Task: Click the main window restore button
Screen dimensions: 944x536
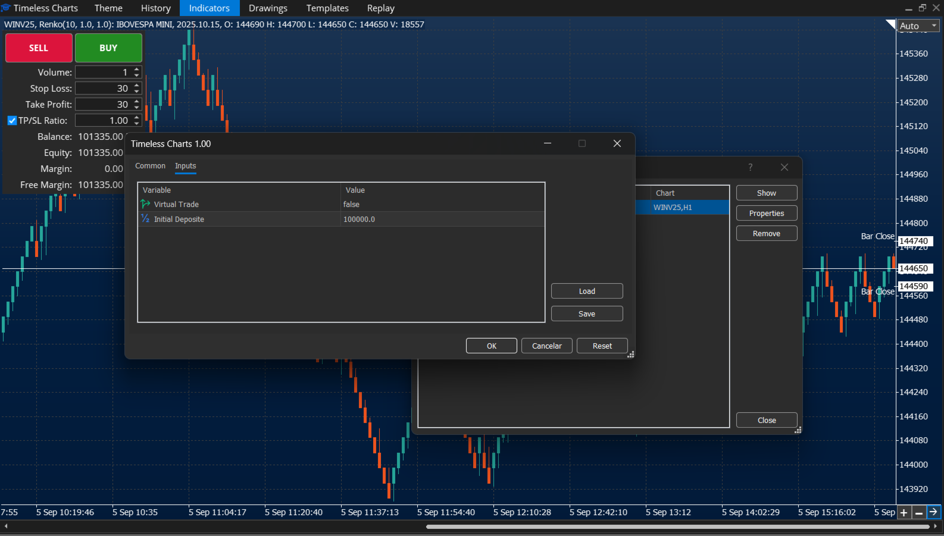Action: tap(923, 8)
